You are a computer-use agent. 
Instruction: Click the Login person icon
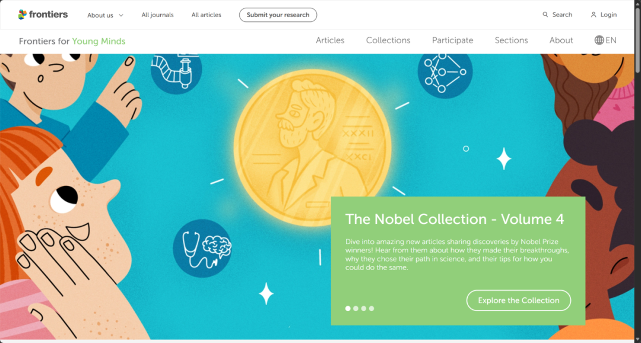pyautogui.click(x=593, y=15)
